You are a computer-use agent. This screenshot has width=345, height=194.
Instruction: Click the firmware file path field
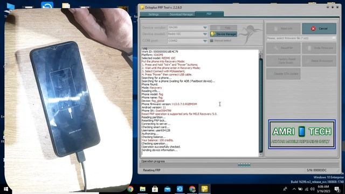299,38
